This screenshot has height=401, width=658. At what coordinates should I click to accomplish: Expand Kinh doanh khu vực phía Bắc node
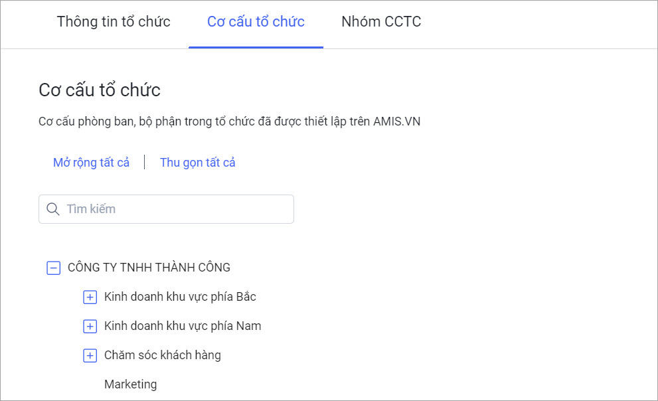[x=90, y=297]
